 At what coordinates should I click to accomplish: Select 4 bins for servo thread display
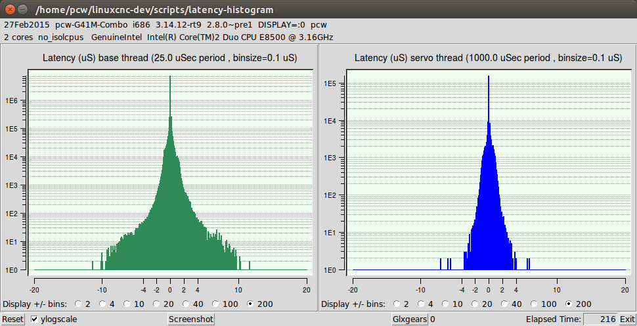424,304
